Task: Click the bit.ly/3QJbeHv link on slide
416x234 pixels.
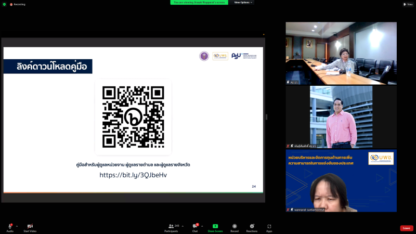Action: click(133, 175)
